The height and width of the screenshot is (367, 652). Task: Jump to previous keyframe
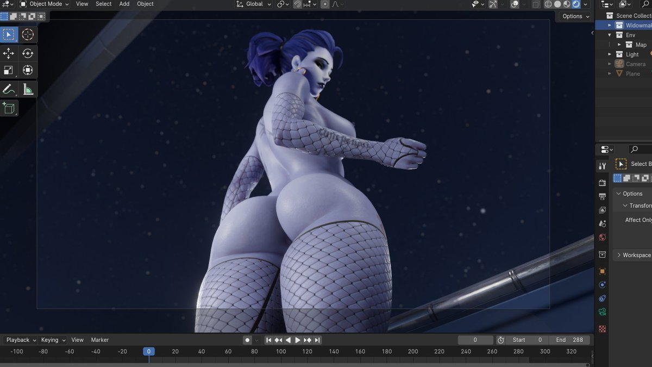click(x=278, y=340)
